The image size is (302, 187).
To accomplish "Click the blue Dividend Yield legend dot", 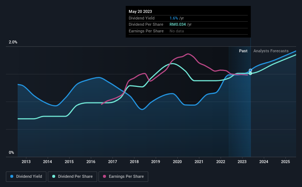I will click(12, 176).
